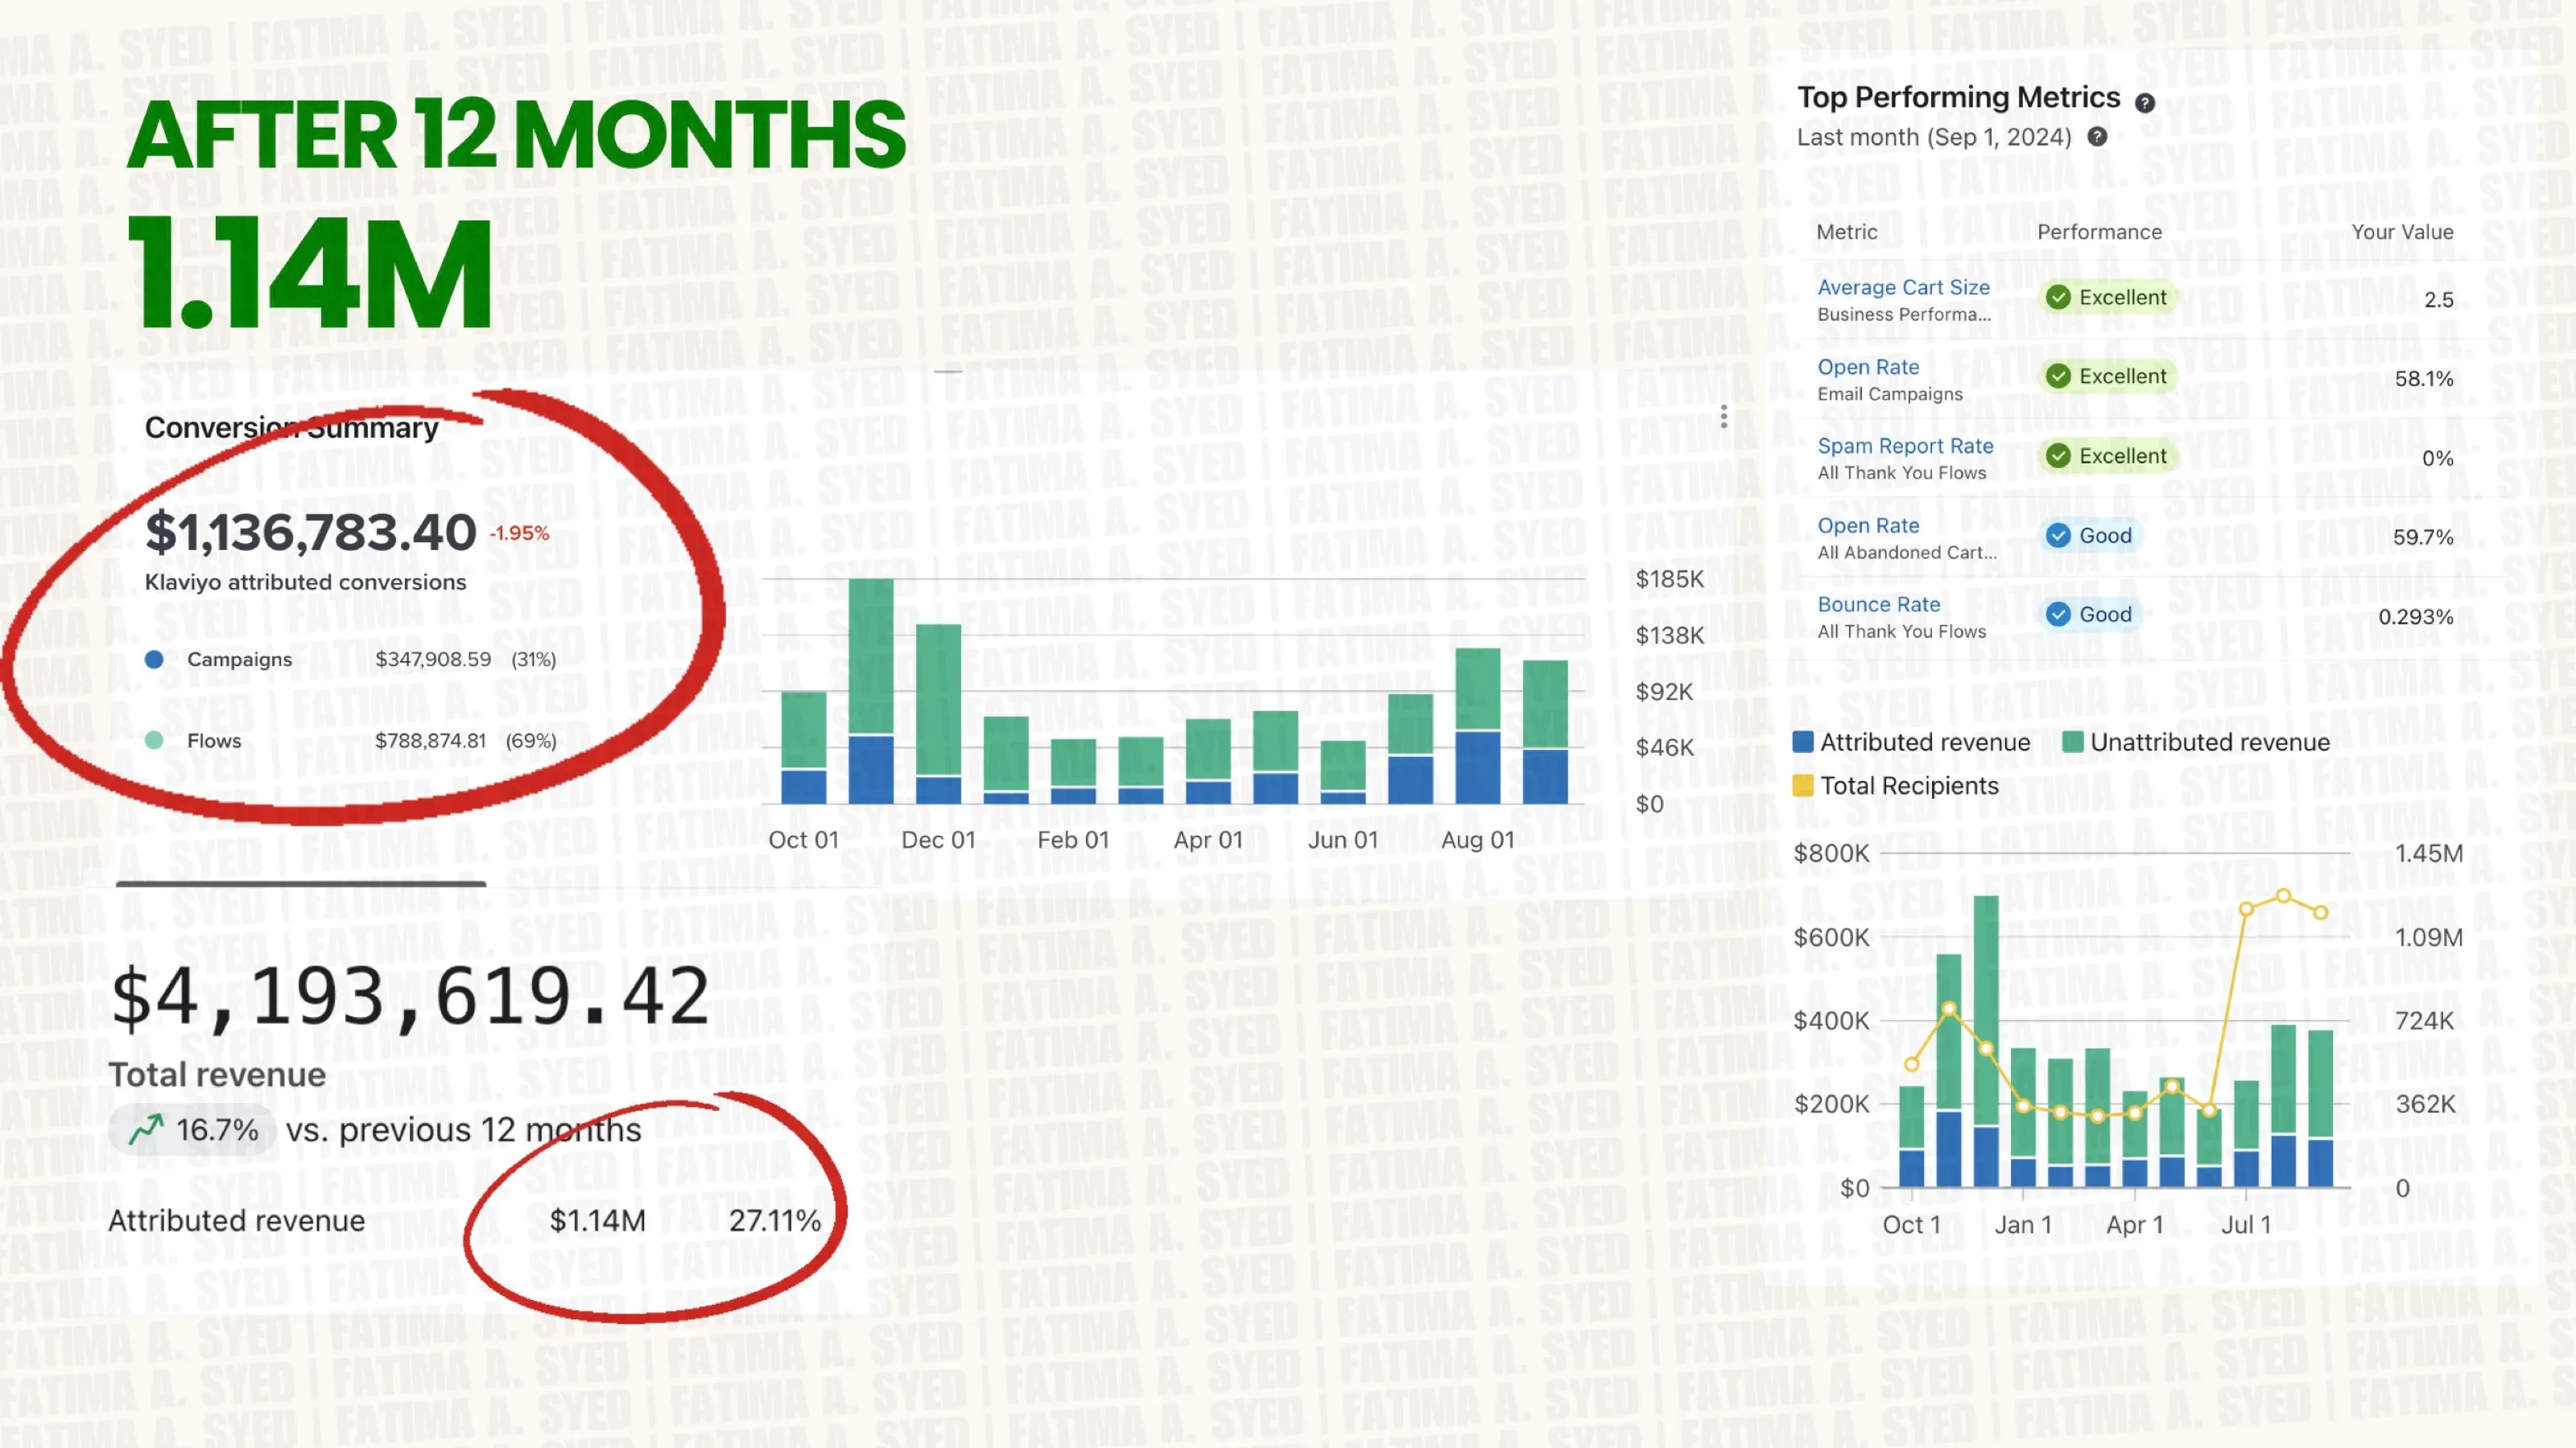Click the tallest bar near Oct 01 in conversion chart

(870, 690)
